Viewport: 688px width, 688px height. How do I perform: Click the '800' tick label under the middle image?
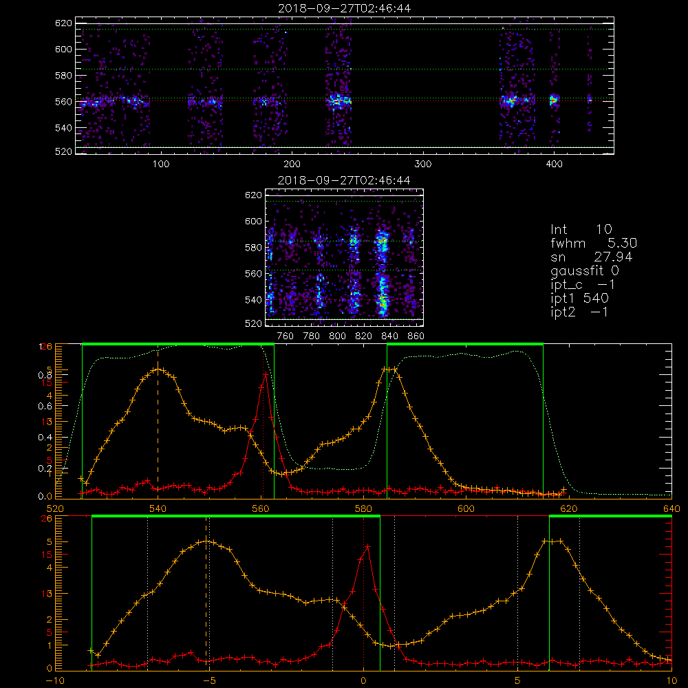point(337,336)
